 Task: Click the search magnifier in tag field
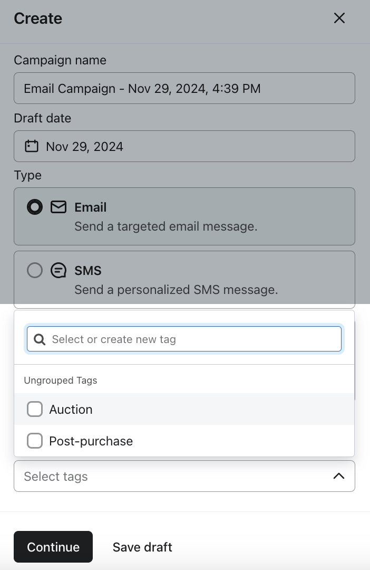[40, 339]
